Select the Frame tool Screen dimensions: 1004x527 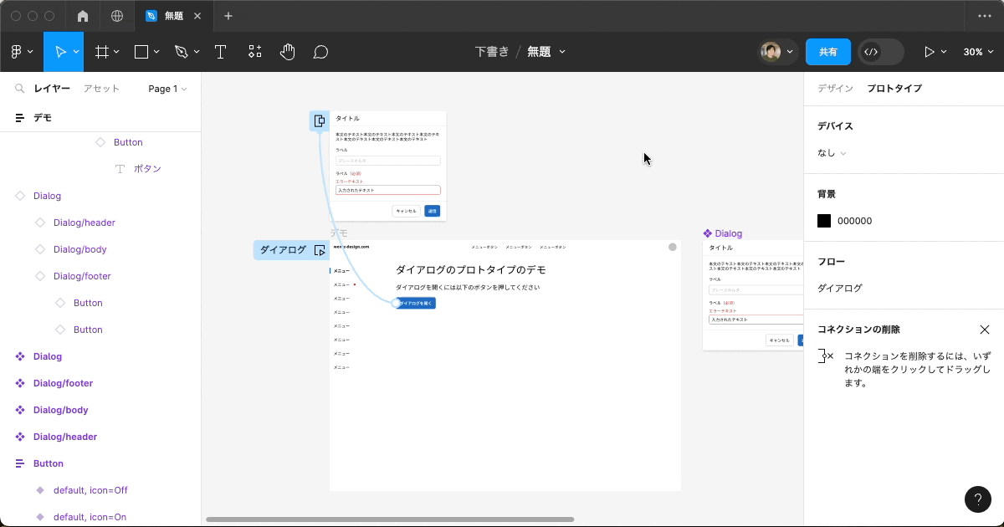[102, 52]
